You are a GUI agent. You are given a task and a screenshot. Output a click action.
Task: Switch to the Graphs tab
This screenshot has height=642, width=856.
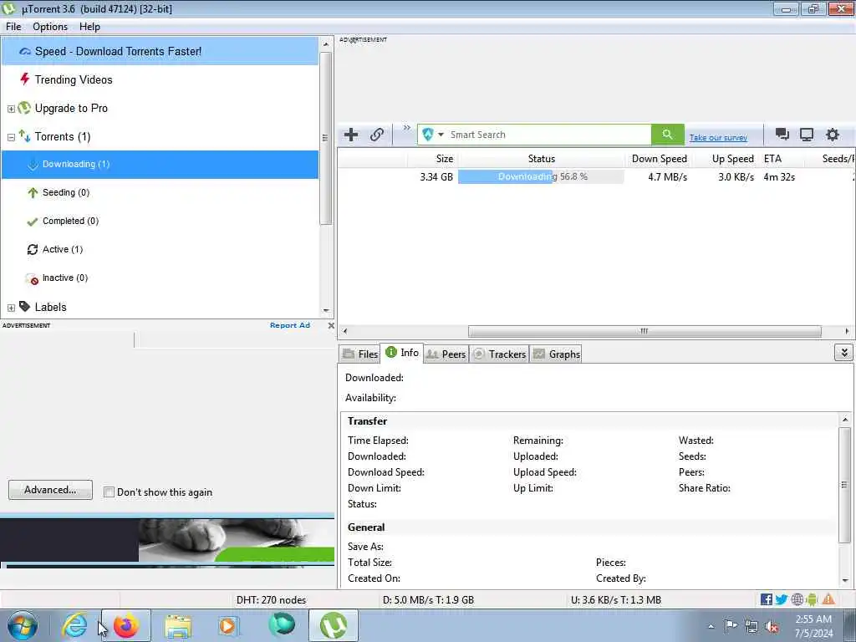pyautogui.click(x=556, y=354)
